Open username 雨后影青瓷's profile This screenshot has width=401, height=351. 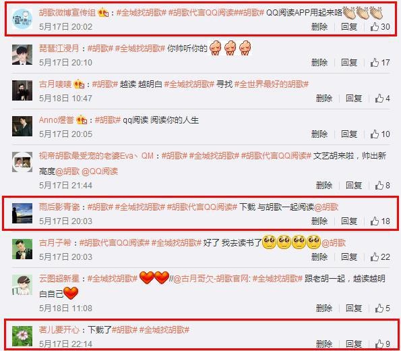59,207
